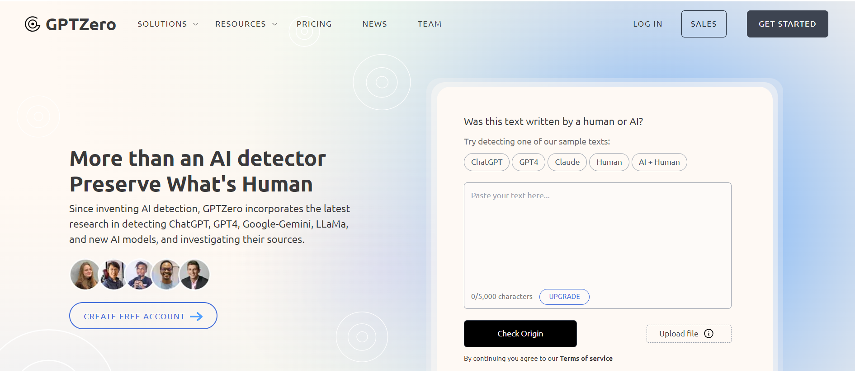Expand the Solutions dropdown chevron

[x=195, y=24]
